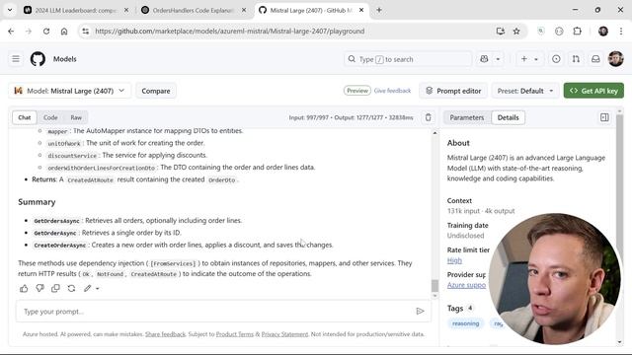Install app icon in address bar
632x355 pixels.
(501, 32)
